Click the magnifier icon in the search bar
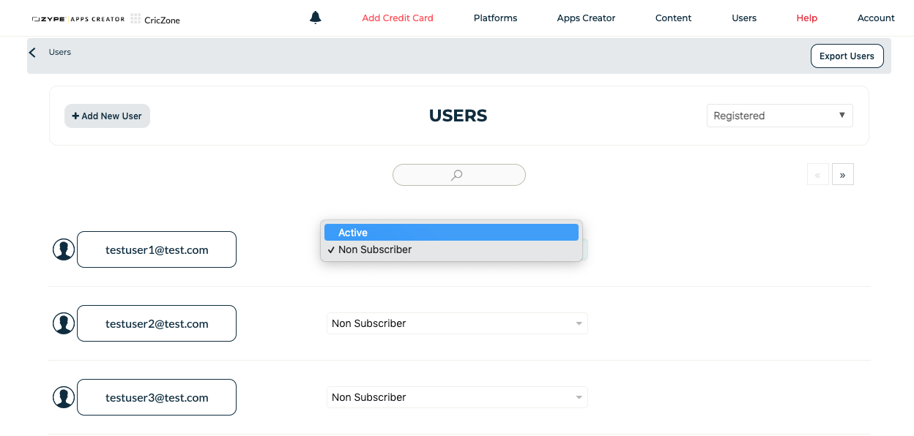Screen dimensions: 914x436 [458, 175]
